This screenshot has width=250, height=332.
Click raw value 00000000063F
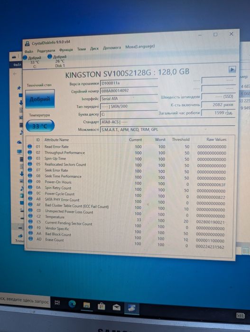point(211,184)
